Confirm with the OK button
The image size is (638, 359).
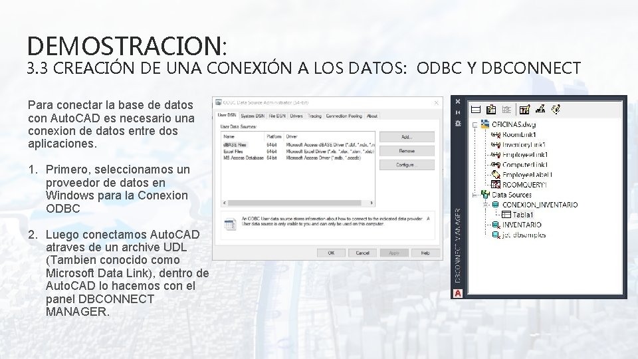click(331, 253)
